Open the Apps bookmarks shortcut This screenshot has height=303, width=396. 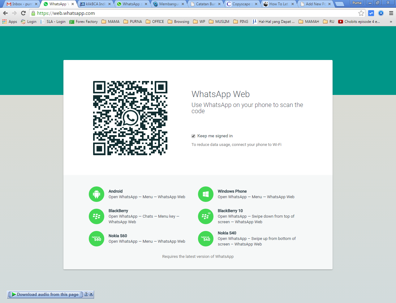10,22
